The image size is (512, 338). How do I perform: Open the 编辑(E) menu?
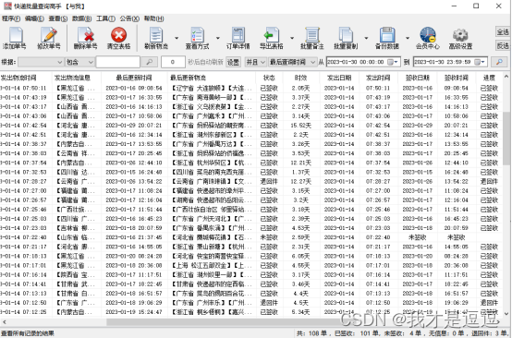[x=34, y=18]
